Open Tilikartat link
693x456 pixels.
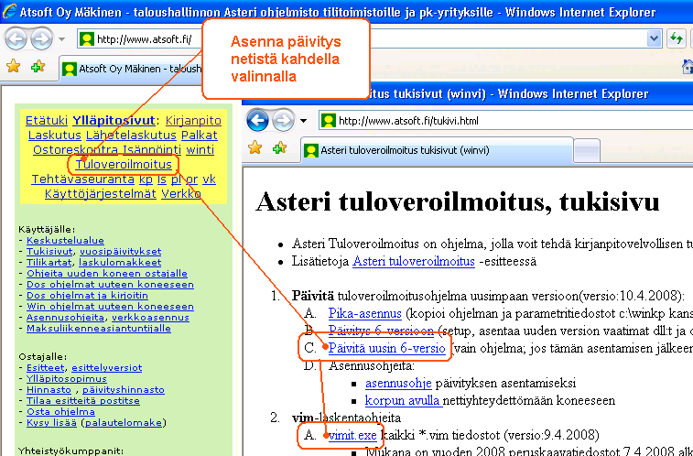[x=49, y=263]
